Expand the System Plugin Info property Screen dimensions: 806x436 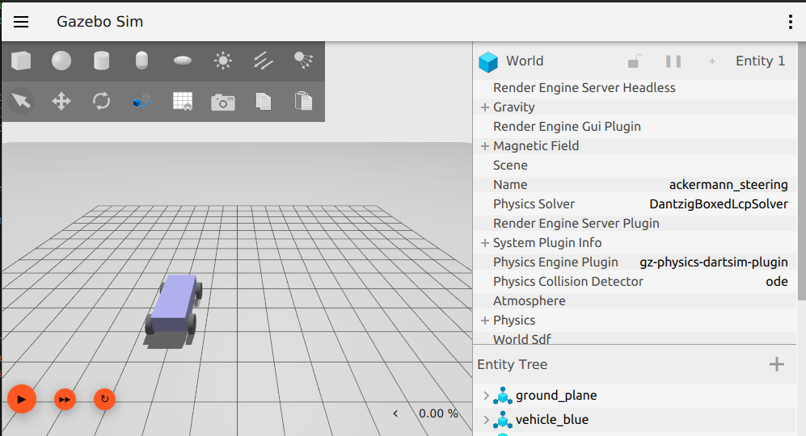484,243
